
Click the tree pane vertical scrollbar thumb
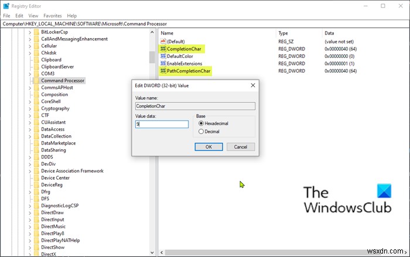click(152, 57)
